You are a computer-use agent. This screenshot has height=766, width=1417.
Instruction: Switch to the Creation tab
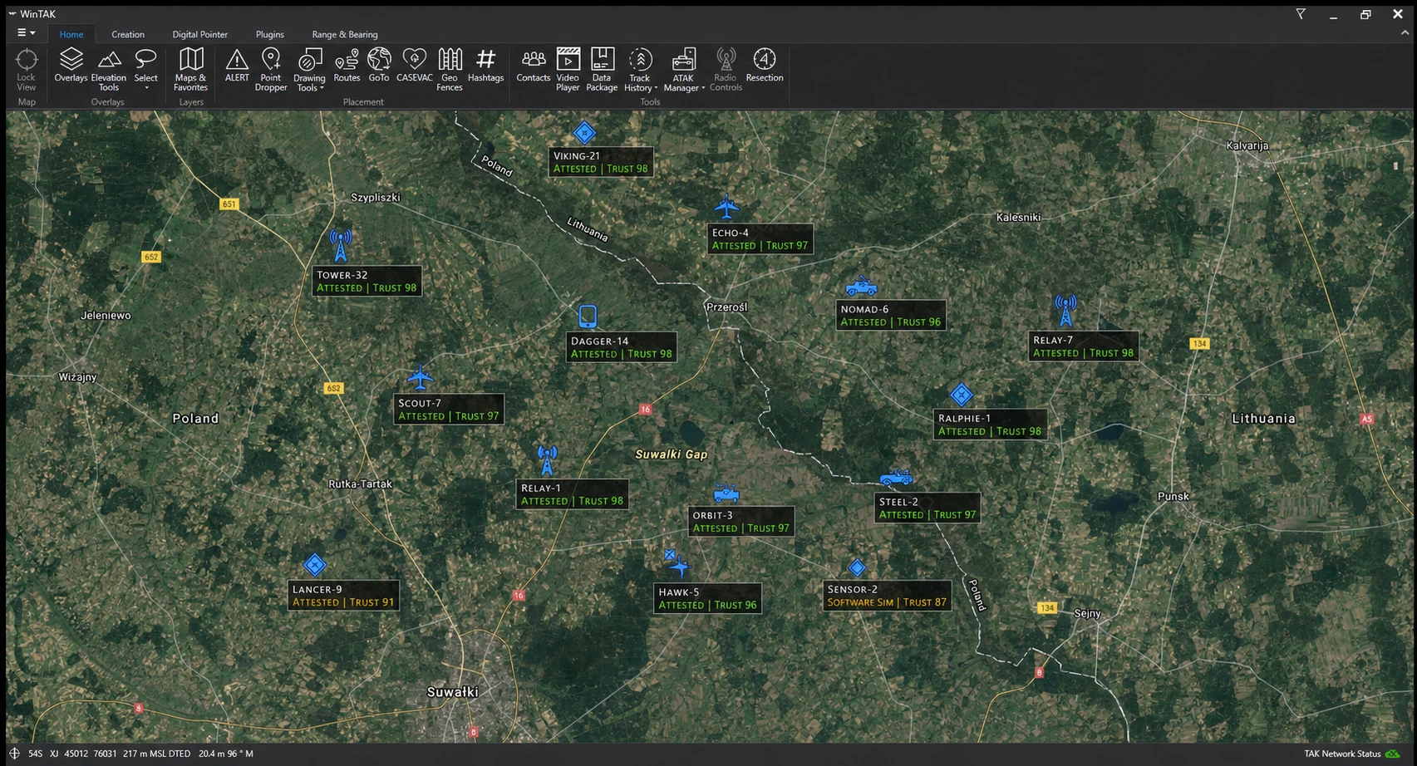pos(128,34)
